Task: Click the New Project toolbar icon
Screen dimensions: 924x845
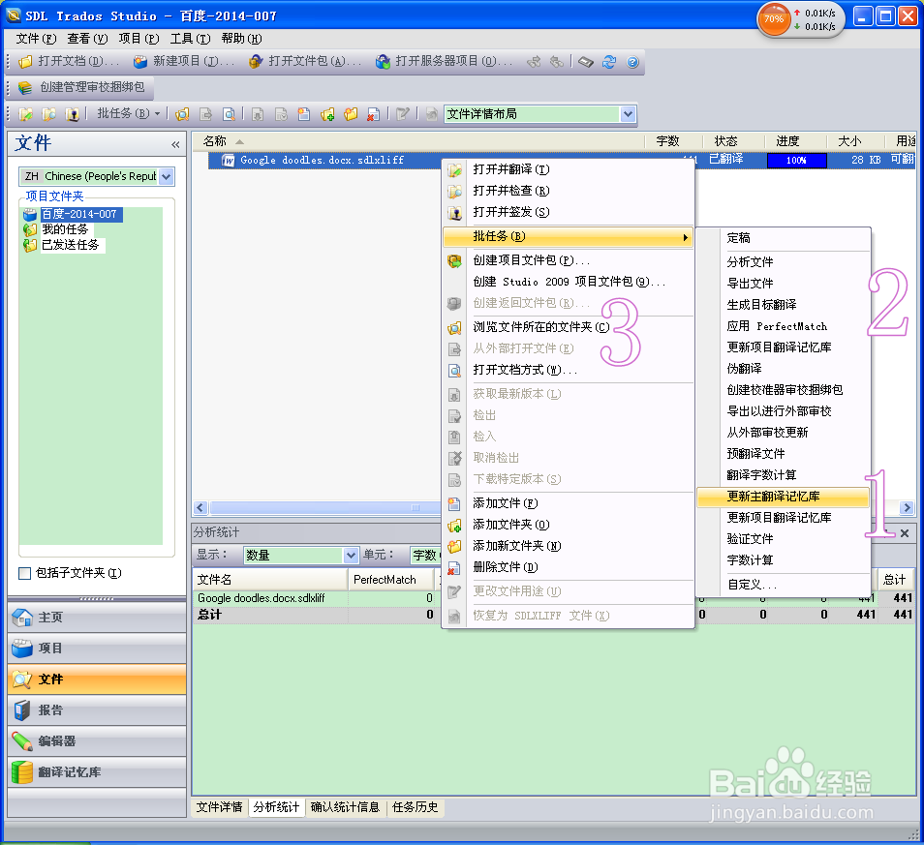Action: pos(140,61)
